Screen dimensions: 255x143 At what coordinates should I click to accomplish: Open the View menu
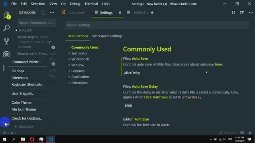pyautogui.click(x=53, y=4)
